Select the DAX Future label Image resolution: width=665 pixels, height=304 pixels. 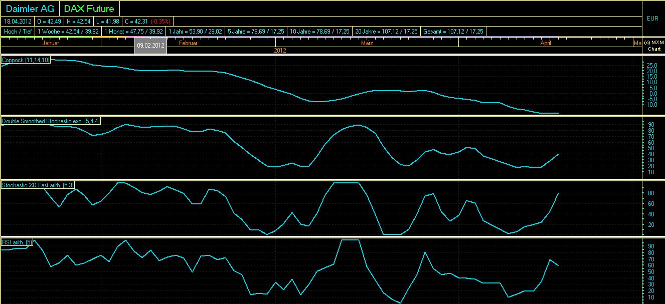pyautogui.click(x=89, y=9)
